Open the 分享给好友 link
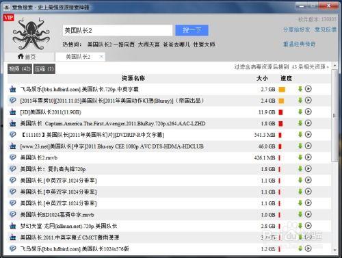342x258 pixels. 296,29
